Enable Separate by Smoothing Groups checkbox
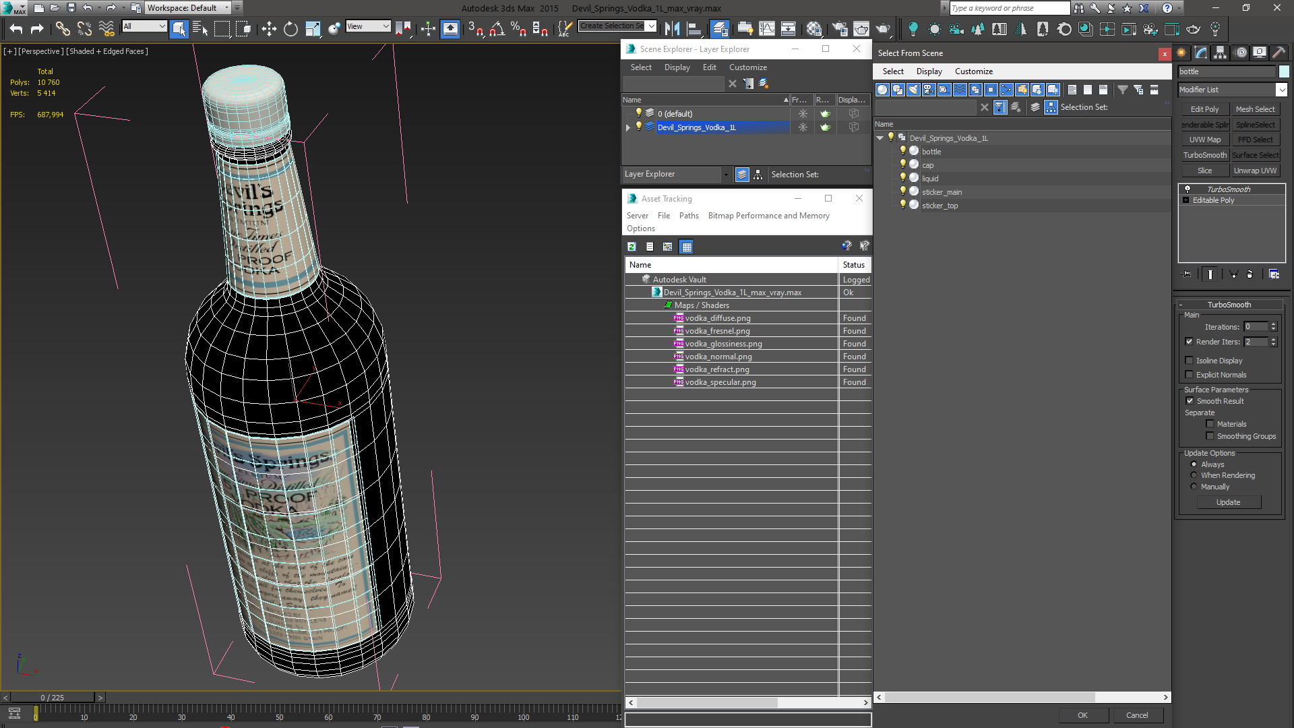This screenshot has width=1294, height=728. pyautogui.click(x=1210, y=436)
